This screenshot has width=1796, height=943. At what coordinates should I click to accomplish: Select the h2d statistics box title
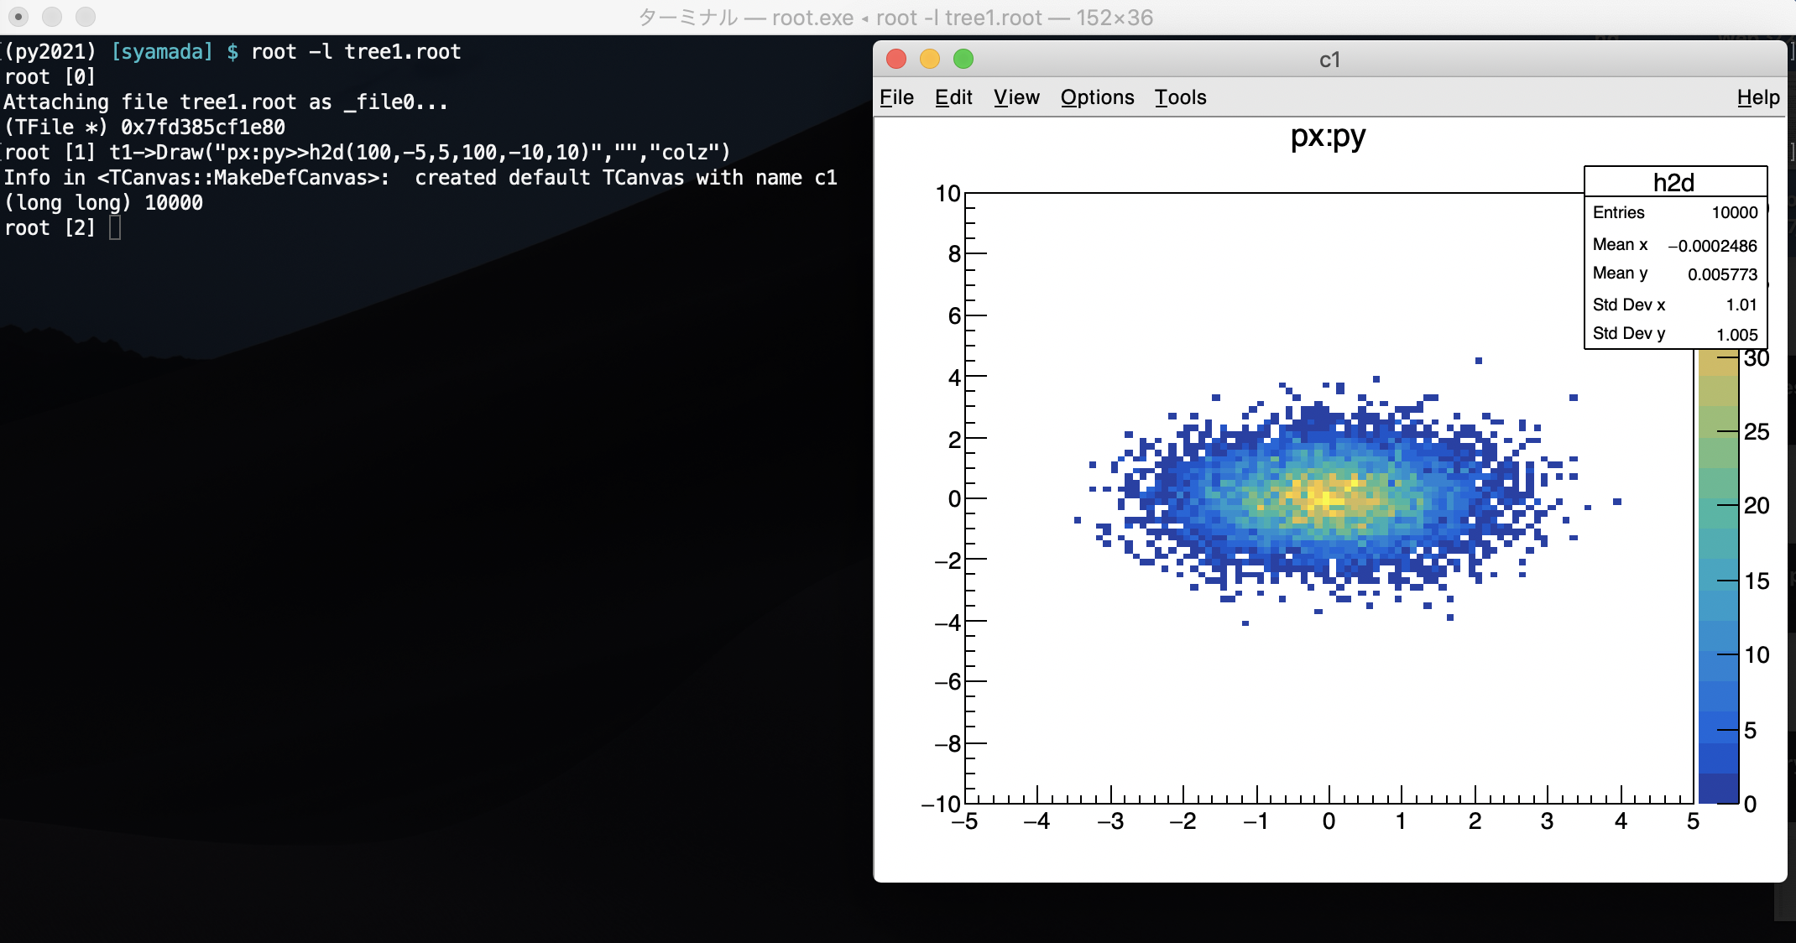click(x=1673, y=182)
